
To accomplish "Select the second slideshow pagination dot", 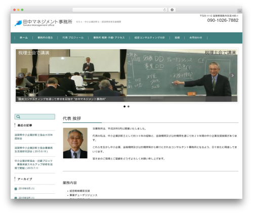I will click(x=129, y=106).
